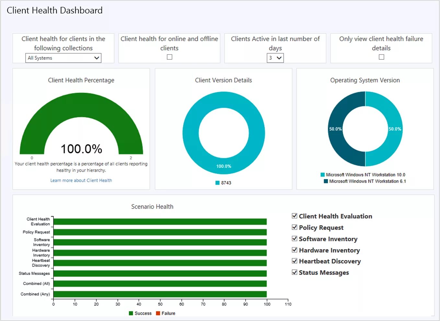Click the Policy Request bar
Image resolution: width=440 pixels, height=321 pixels.
160,232
